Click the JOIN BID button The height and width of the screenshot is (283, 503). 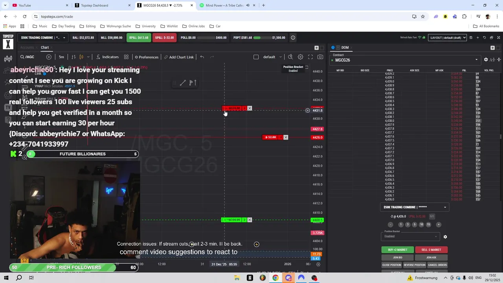click(x=398, y=257)
